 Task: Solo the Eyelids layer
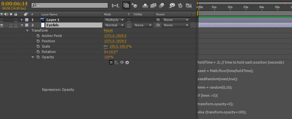coord(11,25)
